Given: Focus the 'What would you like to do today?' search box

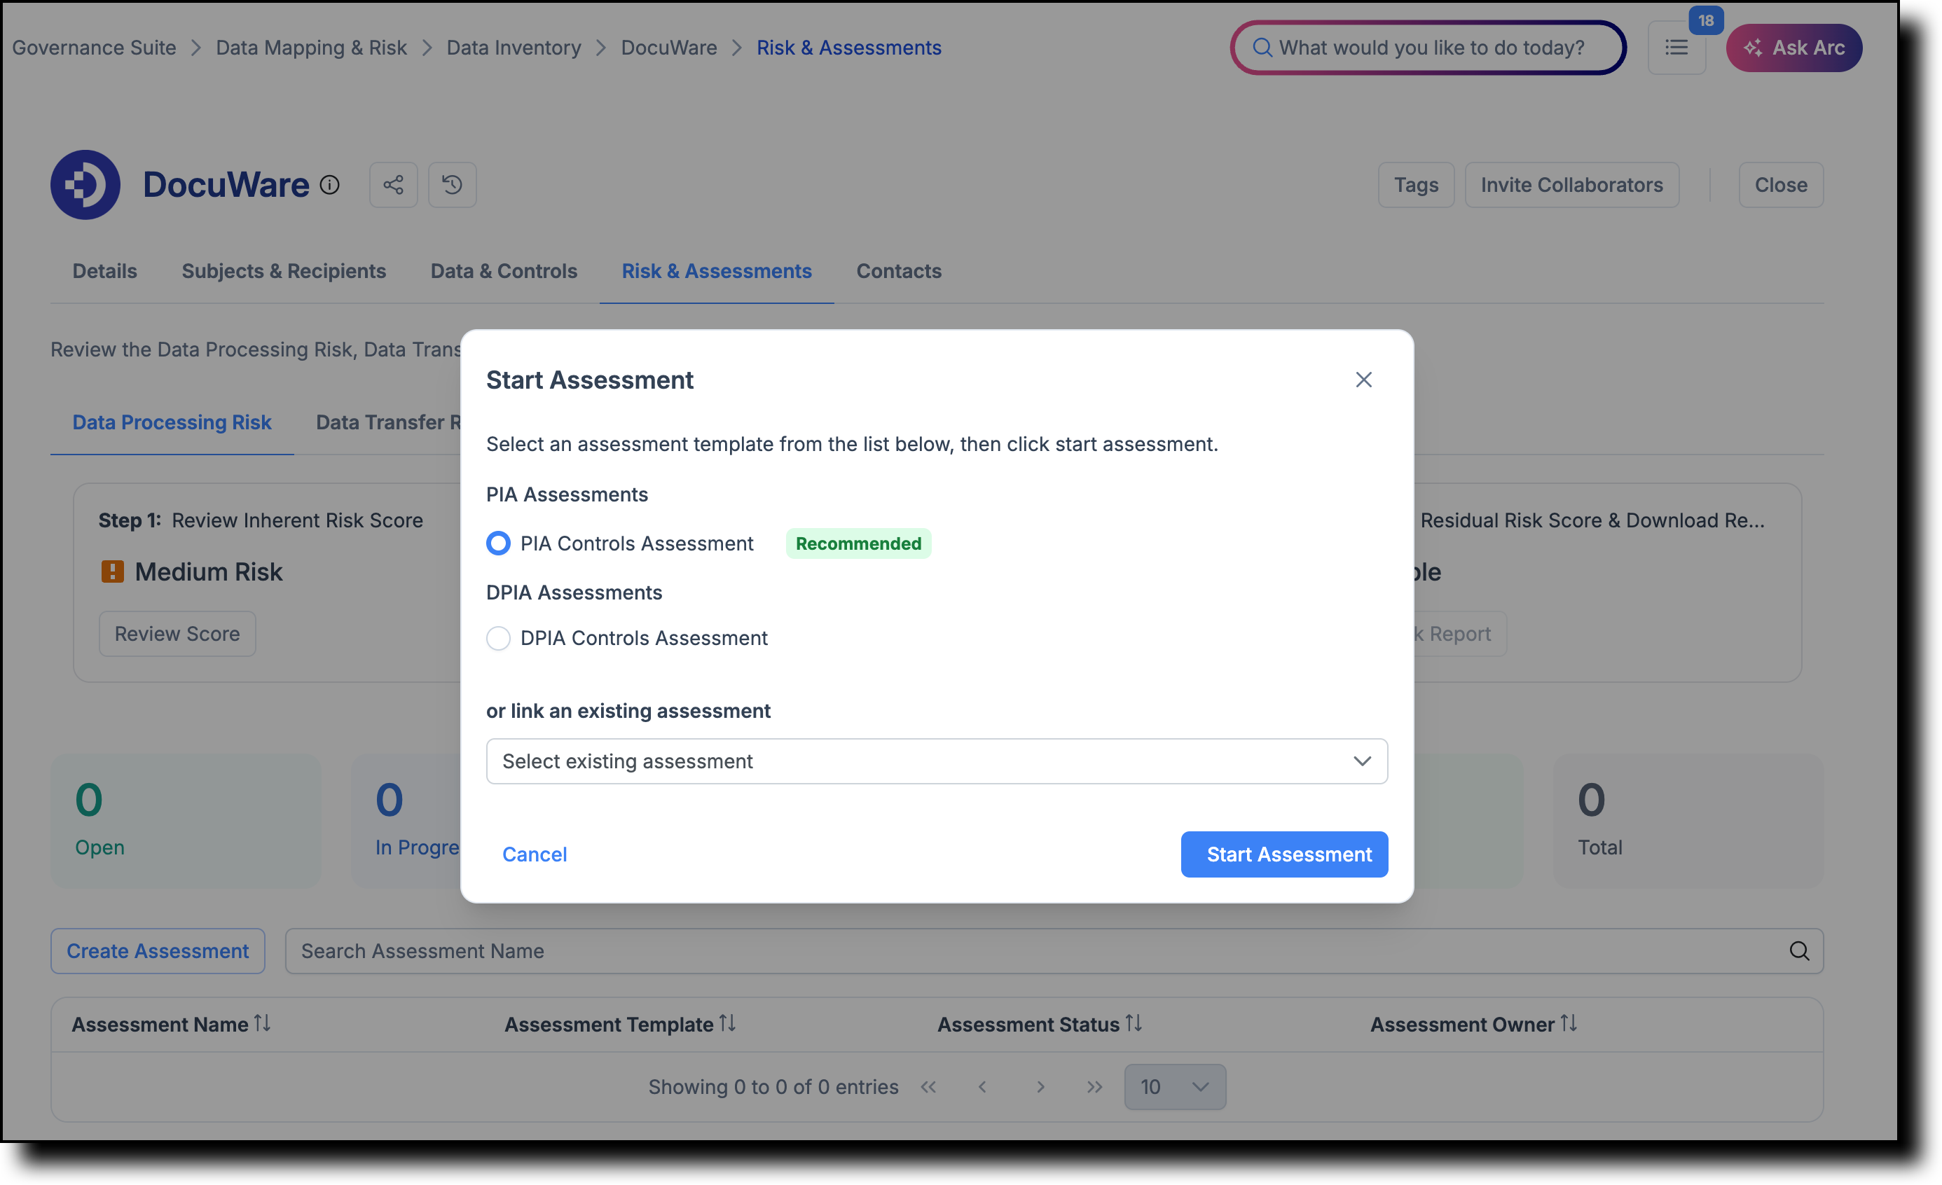Looking at the screenshot, I should (x=1428, y=48).
